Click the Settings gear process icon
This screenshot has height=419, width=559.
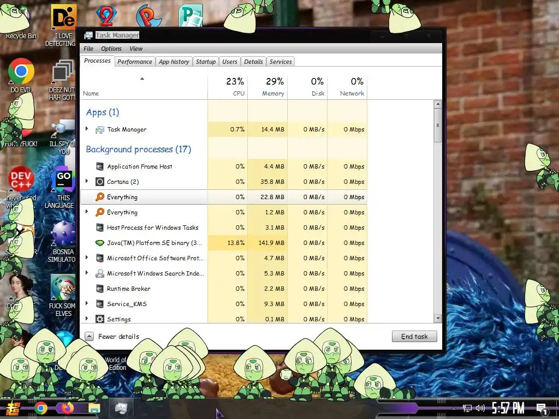(x=99, y=319)
